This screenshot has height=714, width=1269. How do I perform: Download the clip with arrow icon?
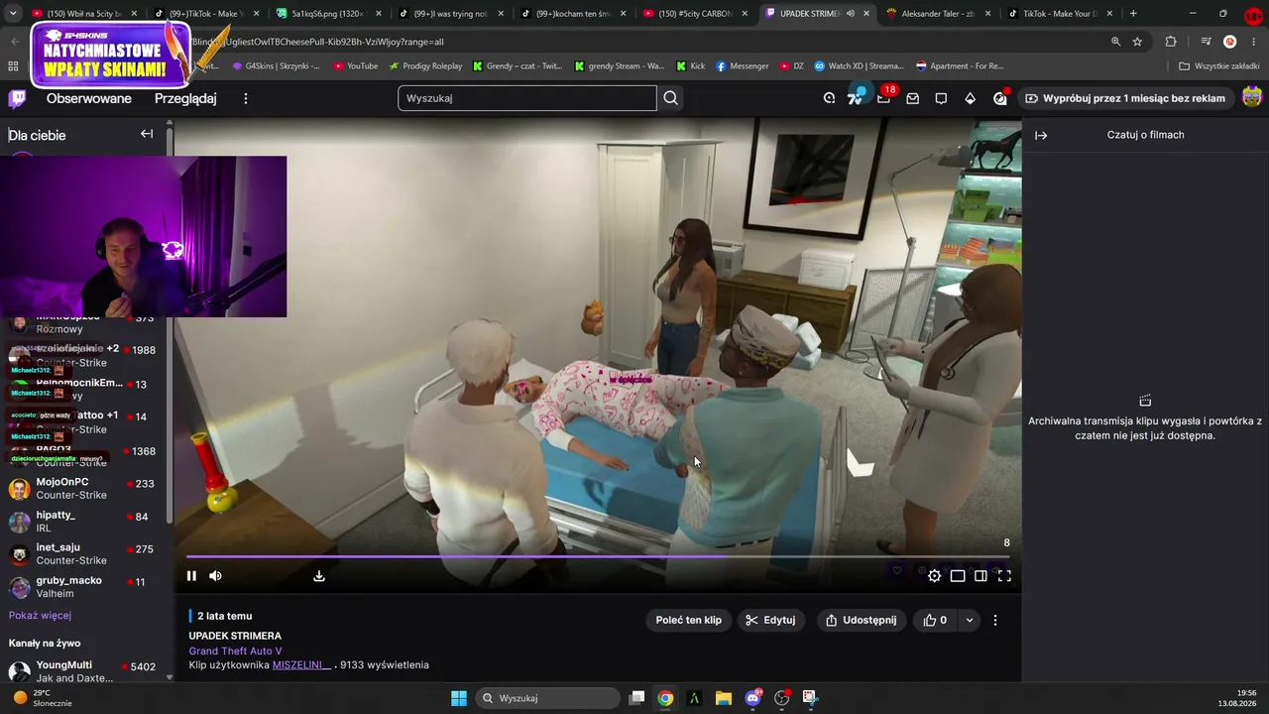point(319,575)
